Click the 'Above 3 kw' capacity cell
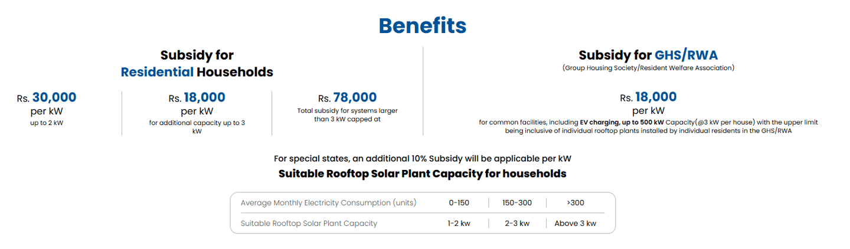The image size is (850, 249). point(576,224)
